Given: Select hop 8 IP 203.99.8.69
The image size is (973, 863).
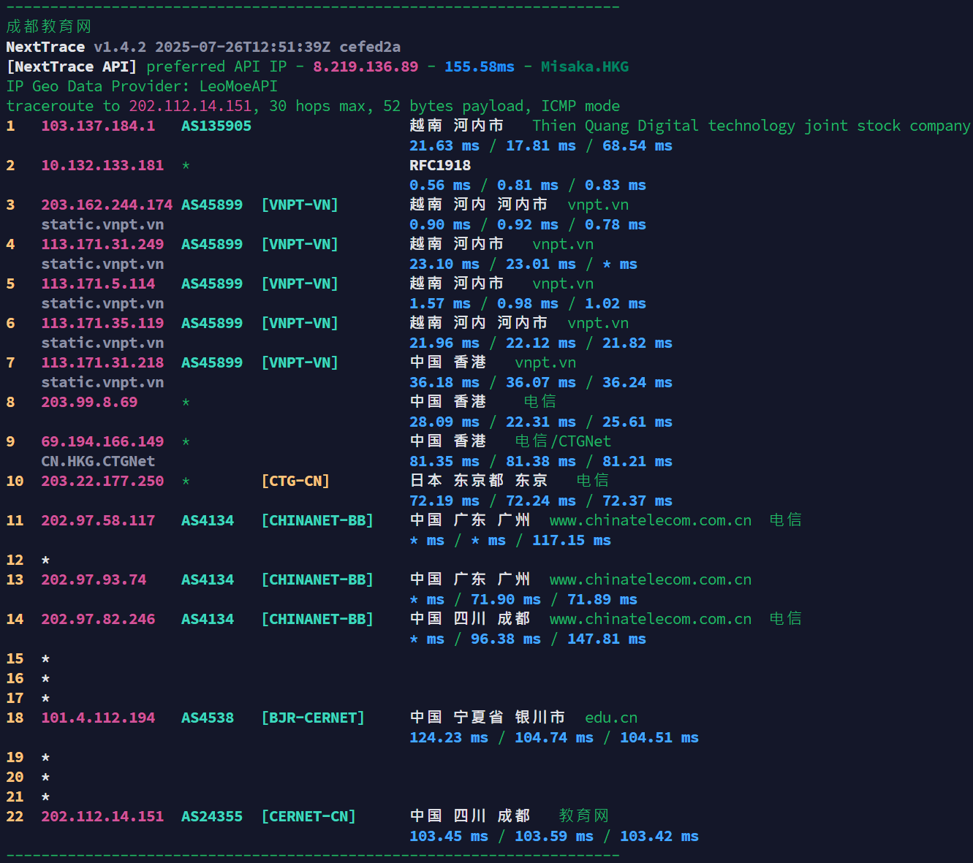Looking at the screenshot, I should 89,402.
